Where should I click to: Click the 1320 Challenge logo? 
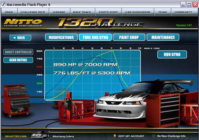click(100, 22)
